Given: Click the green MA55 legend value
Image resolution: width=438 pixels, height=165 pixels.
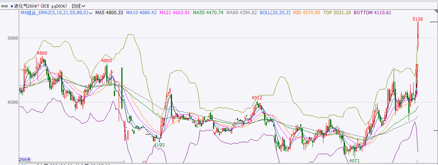Looking at the screenshot, I should pyautogui.click(x=208, y=12).
